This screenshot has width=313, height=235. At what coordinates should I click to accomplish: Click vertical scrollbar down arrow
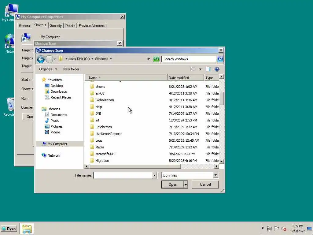click(x=221, y=161)
